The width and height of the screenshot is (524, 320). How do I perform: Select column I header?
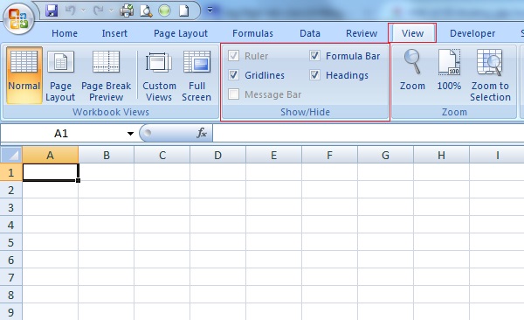point(497,155)
